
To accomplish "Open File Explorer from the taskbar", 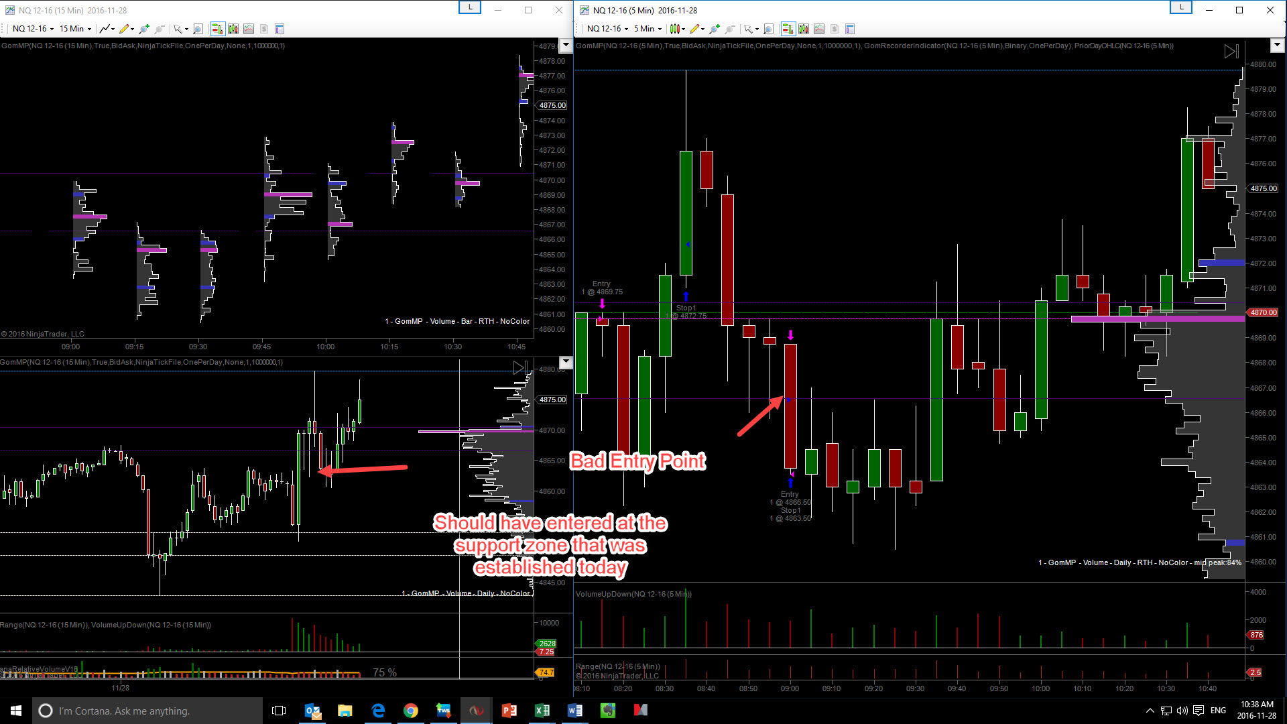I will [x=345, y=711].
